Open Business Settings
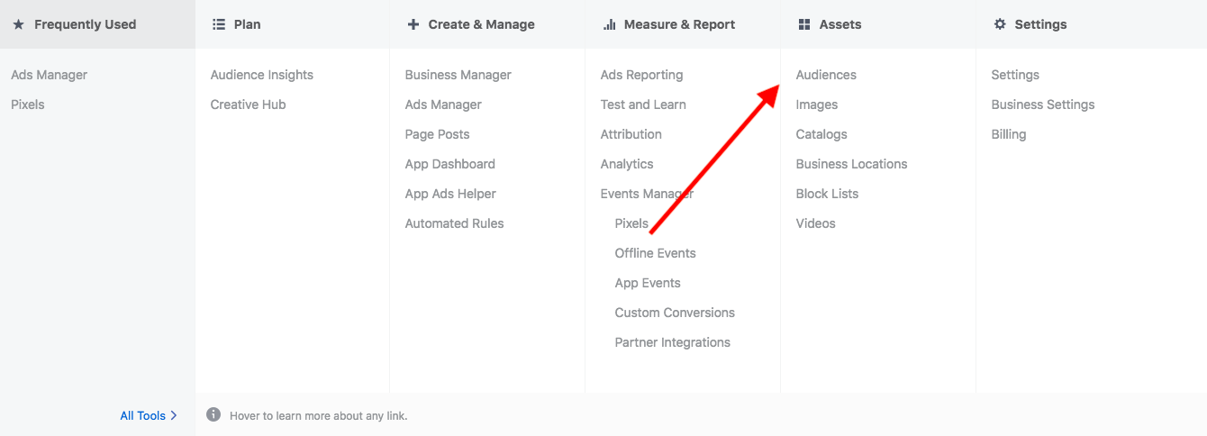Screen dimensions: 1207x436 pyautogui.click(x=1043, y=104)
